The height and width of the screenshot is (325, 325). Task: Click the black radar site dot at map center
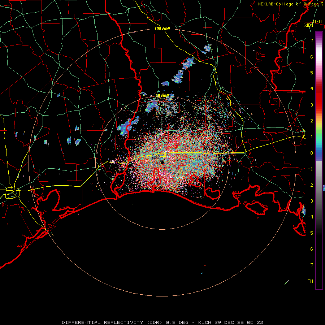[x=162, y=162]
